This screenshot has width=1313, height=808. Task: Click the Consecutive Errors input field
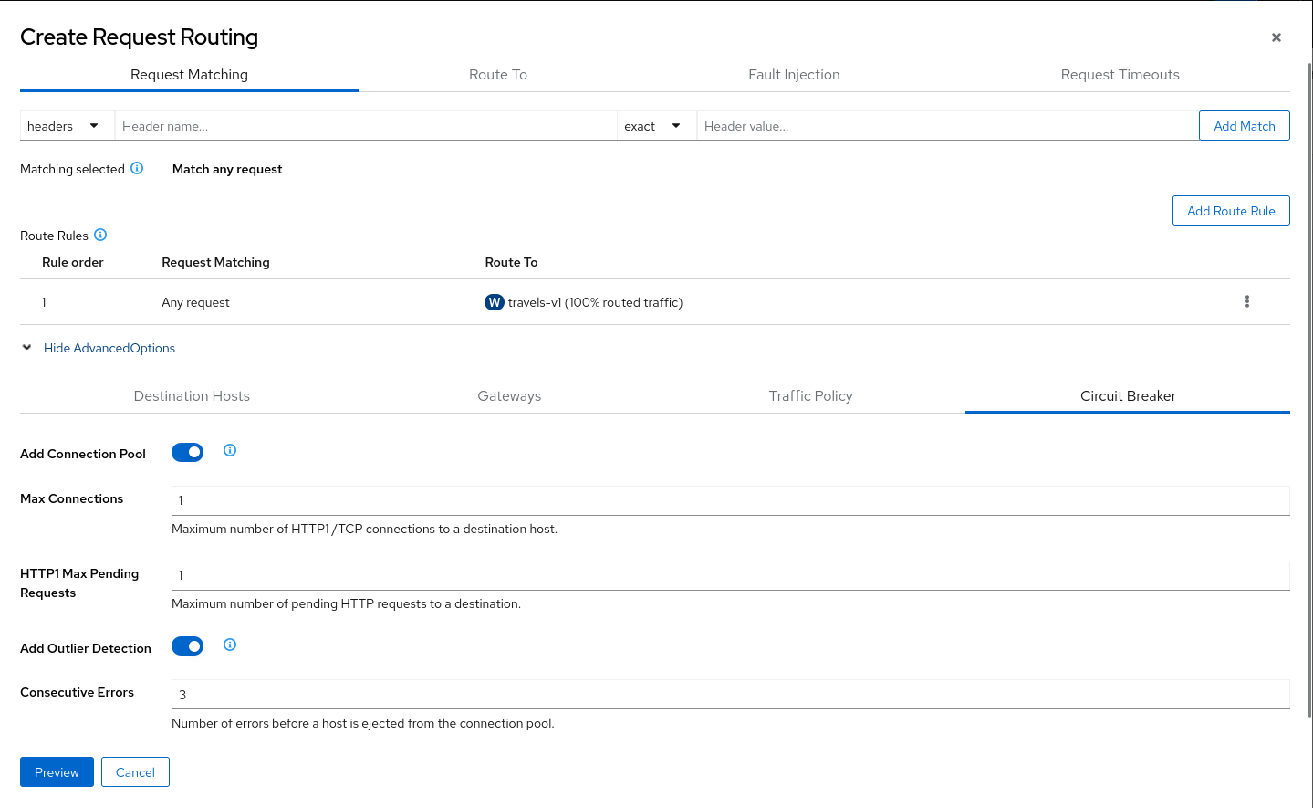pyautogui.click(x=730, y=695)
